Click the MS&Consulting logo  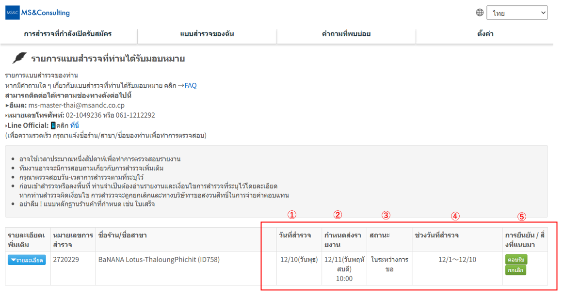pyautogui.click(x=38, y=13)
